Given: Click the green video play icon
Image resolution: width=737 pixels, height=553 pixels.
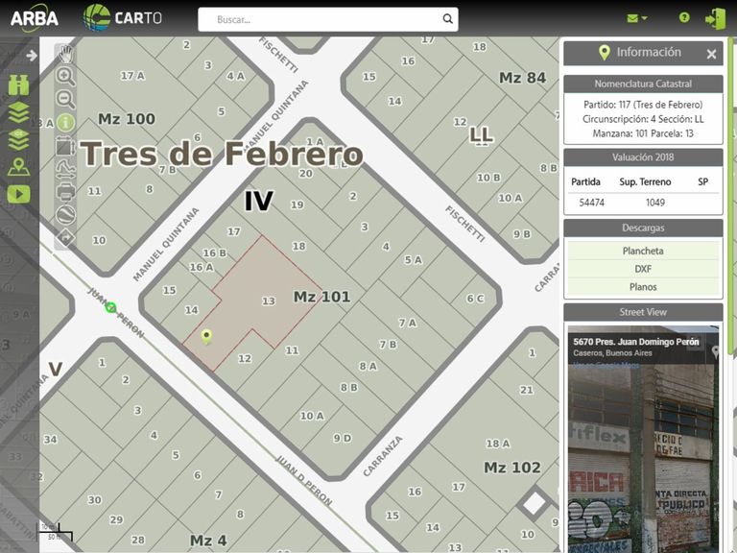Looking at the screenshot, I should (19, 194).
